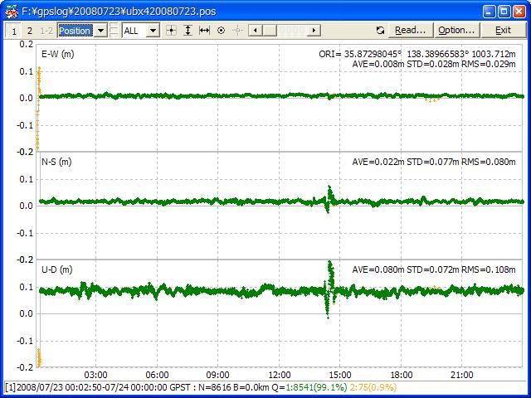Click the Position combo box text field
The height and width of the screenshot is (398, 531).
tap(76, 30)
